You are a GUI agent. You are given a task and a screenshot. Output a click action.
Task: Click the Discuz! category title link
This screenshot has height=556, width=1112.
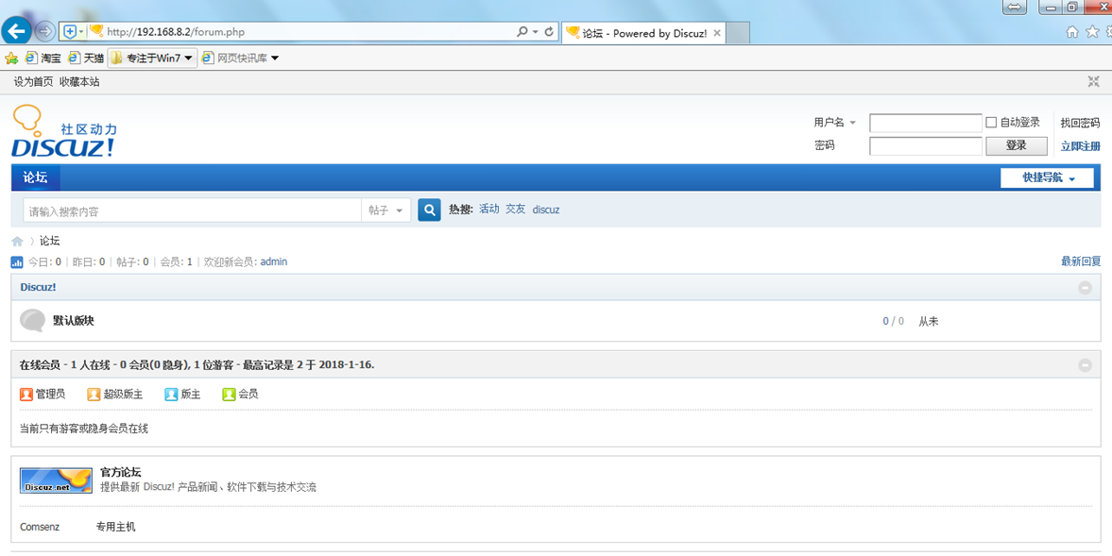39,288
